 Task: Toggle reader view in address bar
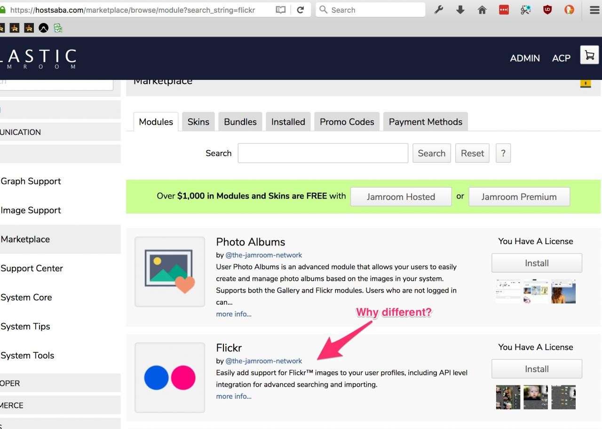[281, 10]
